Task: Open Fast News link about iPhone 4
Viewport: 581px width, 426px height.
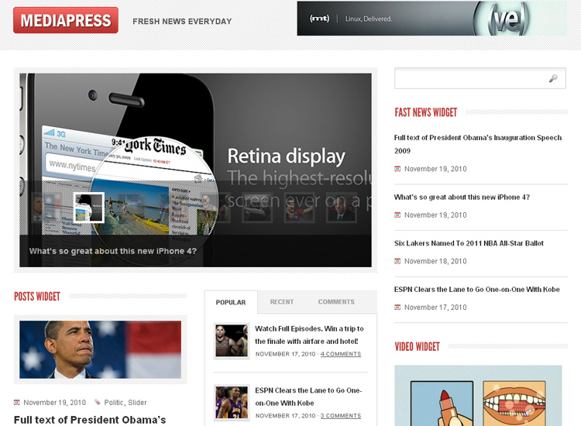Action: coord(462,197)
